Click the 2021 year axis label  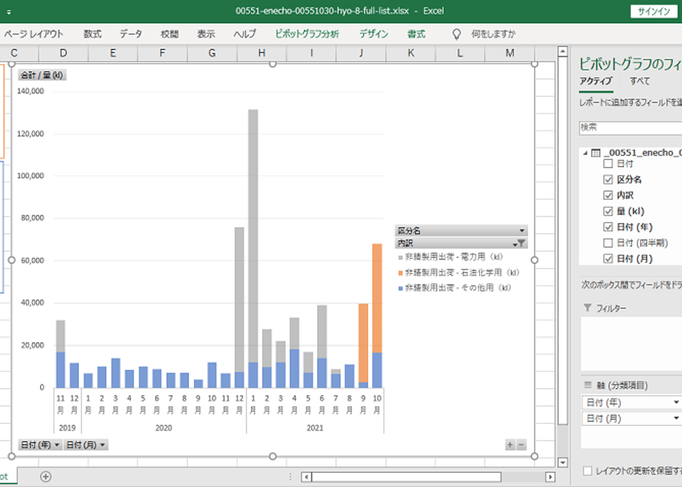(x=315, y=428)
